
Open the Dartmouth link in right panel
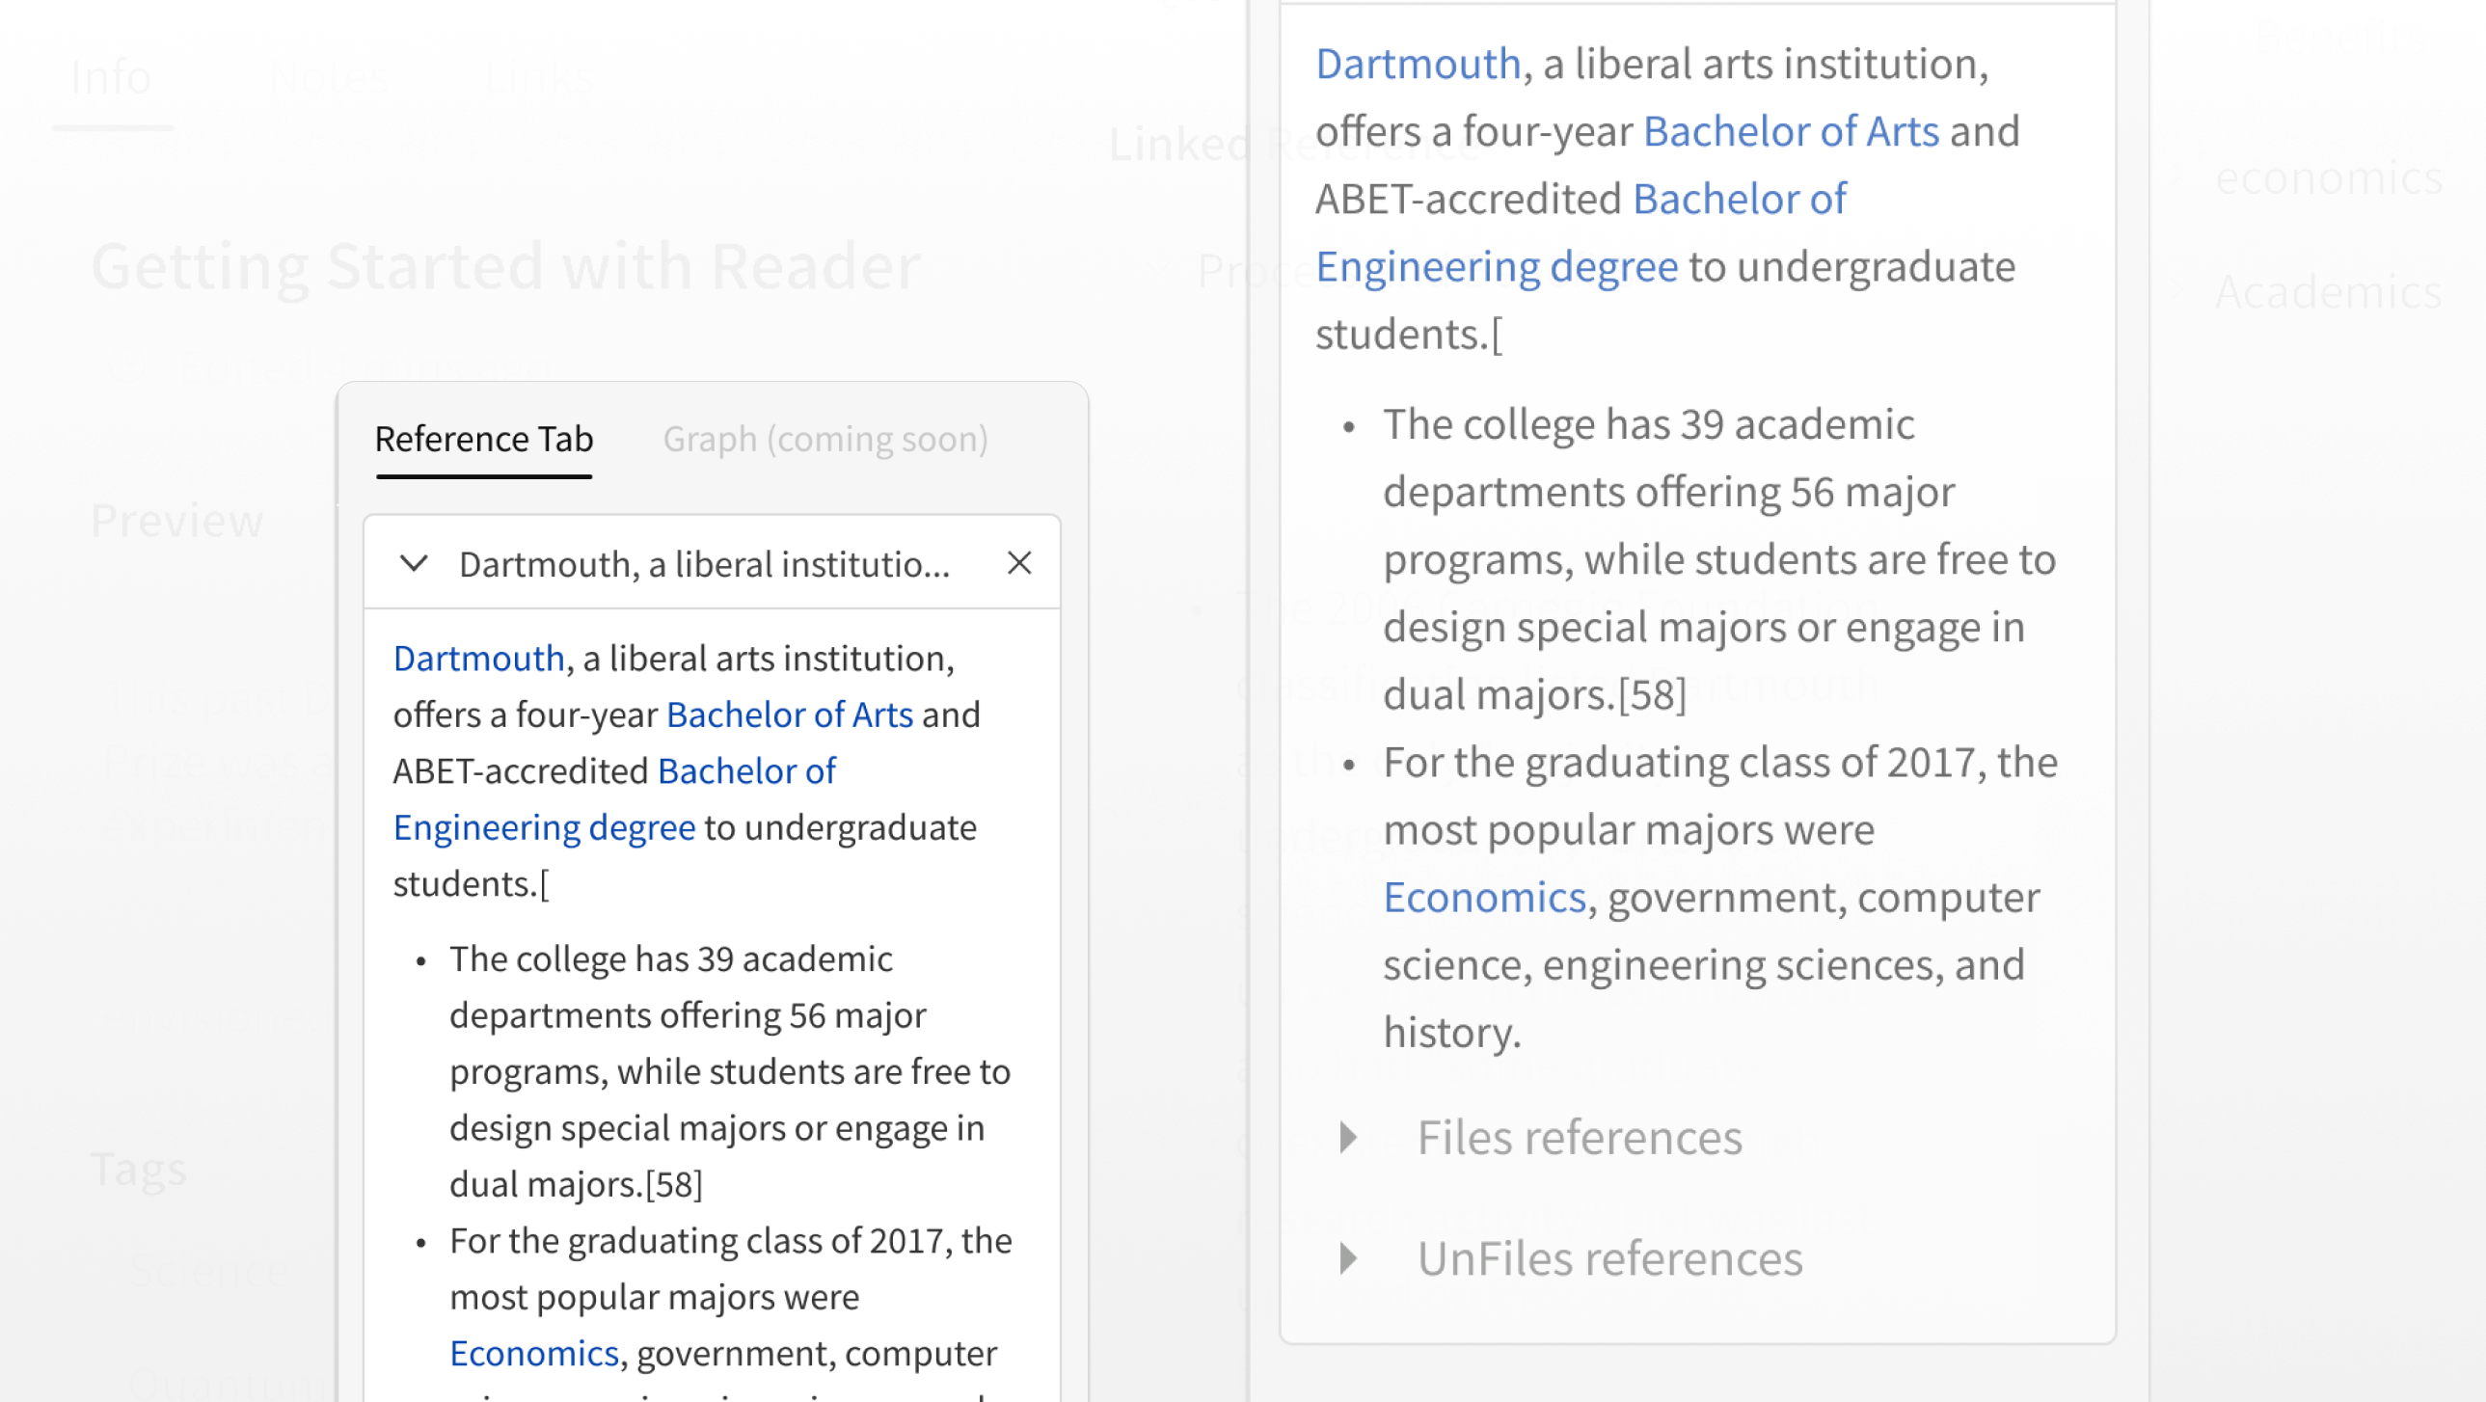point(1418,65)
